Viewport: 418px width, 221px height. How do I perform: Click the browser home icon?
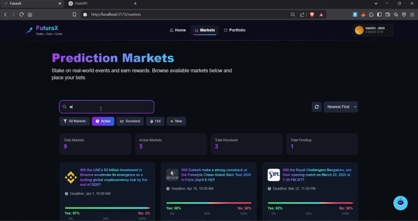(x=30, y=14)
